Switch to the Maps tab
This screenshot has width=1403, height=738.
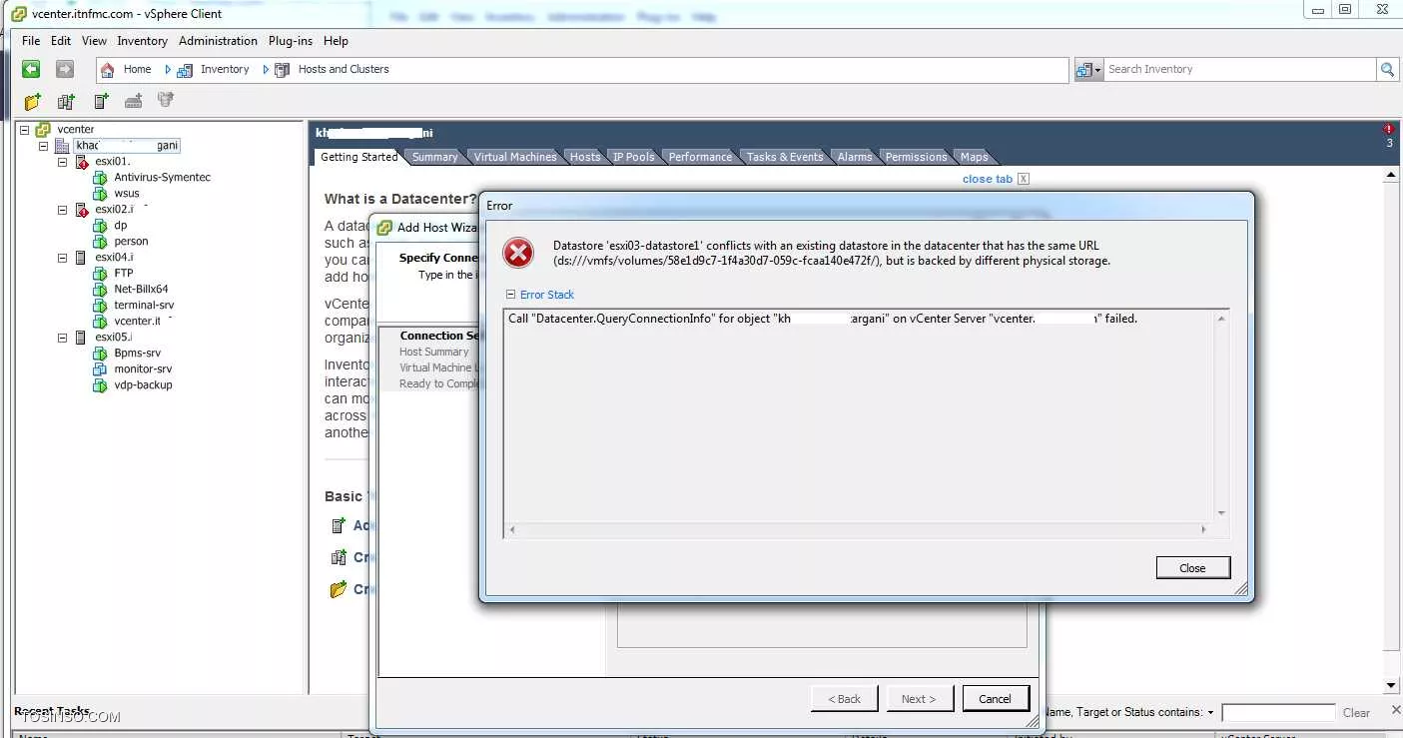tap(974, 157)
